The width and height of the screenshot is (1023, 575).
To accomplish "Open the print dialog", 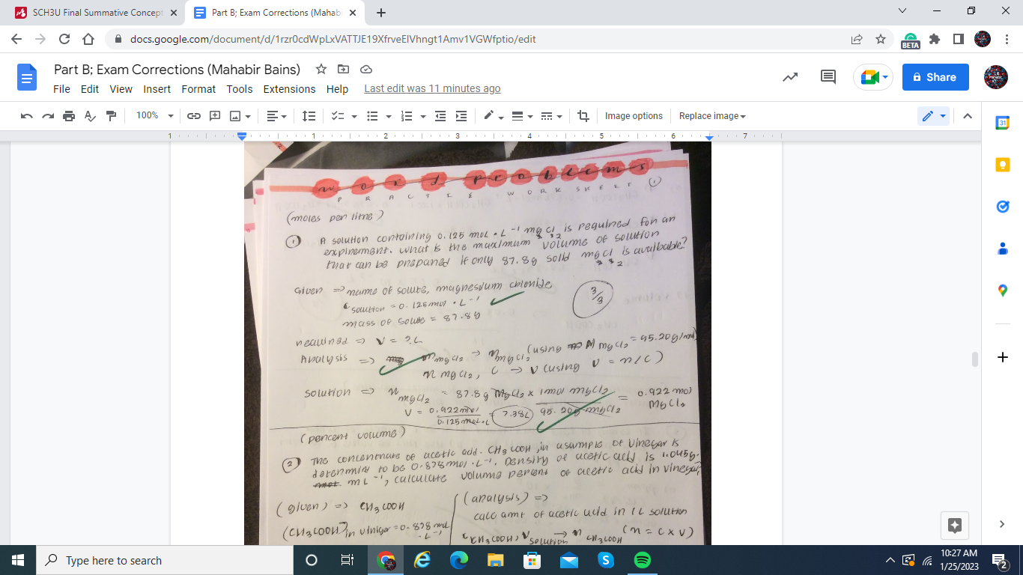I will click(x=68, y=115).
